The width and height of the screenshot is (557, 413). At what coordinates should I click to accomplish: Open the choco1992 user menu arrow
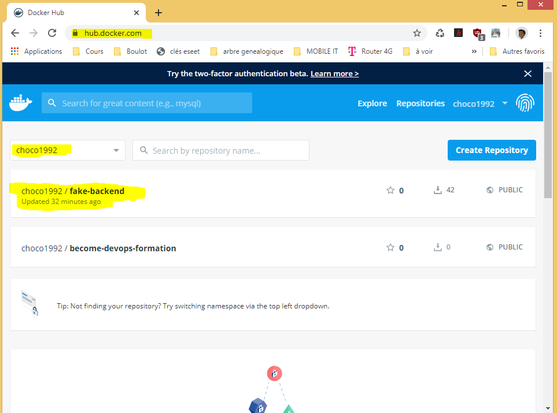(505, 103)
